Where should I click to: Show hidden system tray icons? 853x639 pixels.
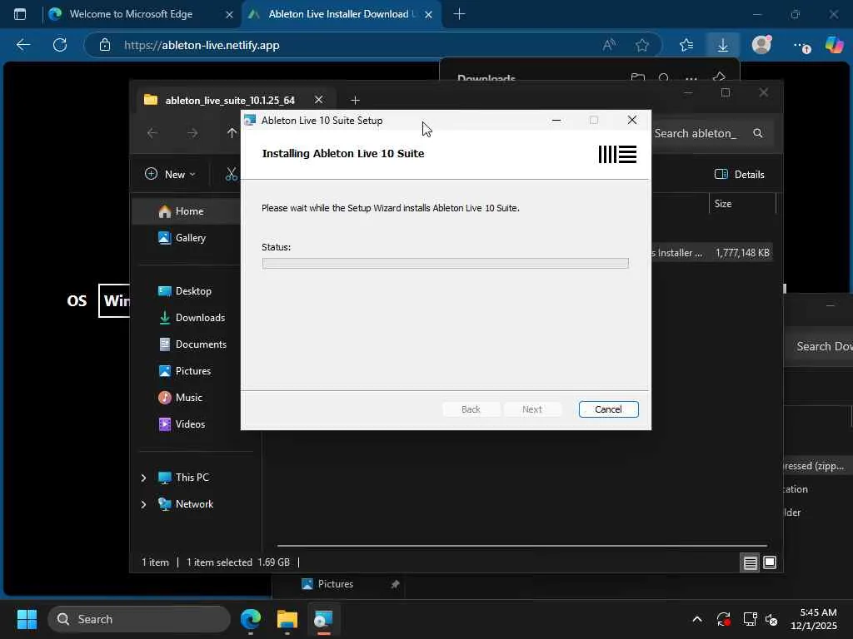click(x=697, y=619)
